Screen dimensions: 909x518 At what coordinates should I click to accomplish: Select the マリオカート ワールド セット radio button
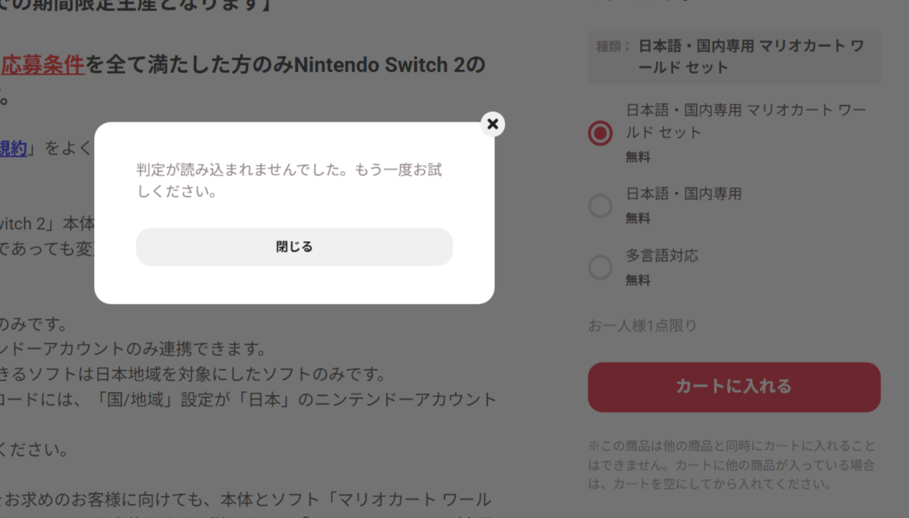pos(600,133)
